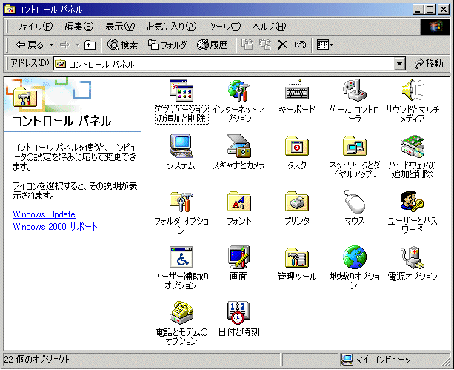
Task: Click 22 個のオブジェクト status text
Action: (37, 360)
